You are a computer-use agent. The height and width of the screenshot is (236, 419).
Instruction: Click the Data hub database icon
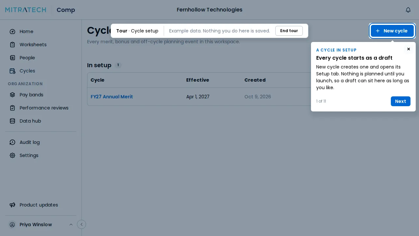coord(12,121)
